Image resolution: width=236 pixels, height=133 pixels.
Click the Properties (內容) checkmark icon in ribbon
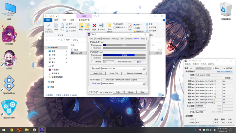(130, 26)
